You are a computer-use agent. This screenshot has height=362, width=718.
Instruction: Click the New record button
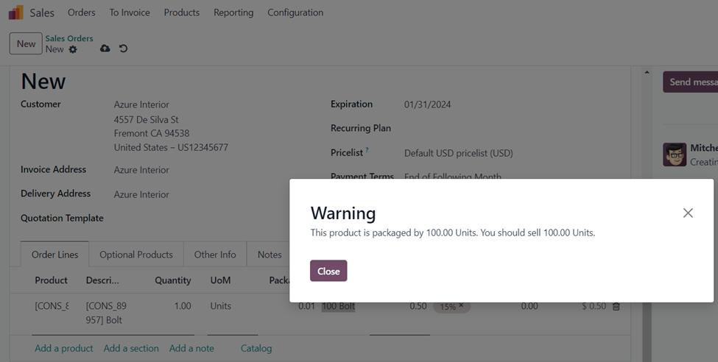tap(26, 43)
